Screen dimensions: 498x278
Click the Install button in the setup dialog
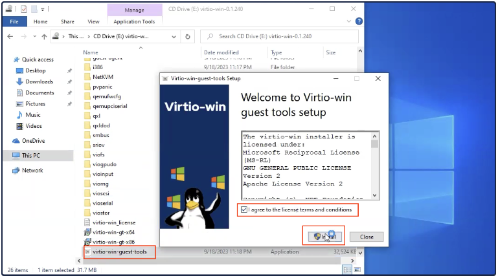tap(323, 237)
